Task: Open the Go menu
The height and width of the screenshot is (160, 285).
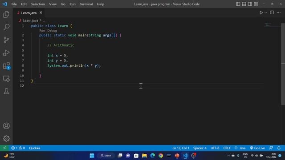Action: [x=63, y=4]
